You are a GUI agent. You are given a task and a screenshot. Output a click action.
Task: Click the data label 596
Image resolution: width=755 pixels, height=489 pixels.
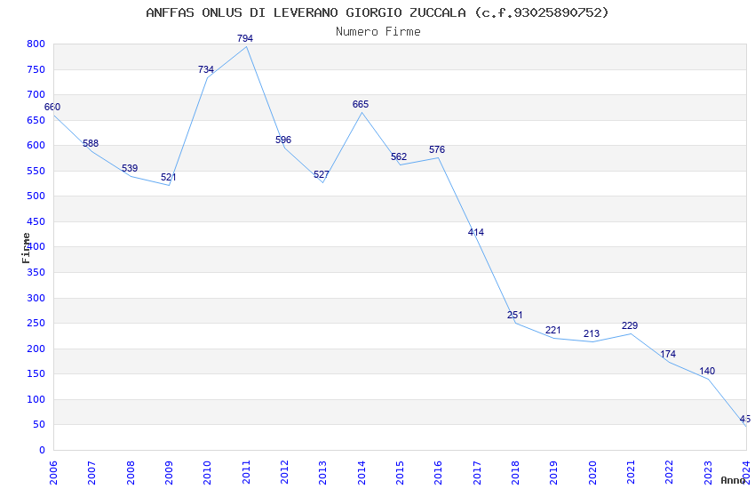coord(283,140)
